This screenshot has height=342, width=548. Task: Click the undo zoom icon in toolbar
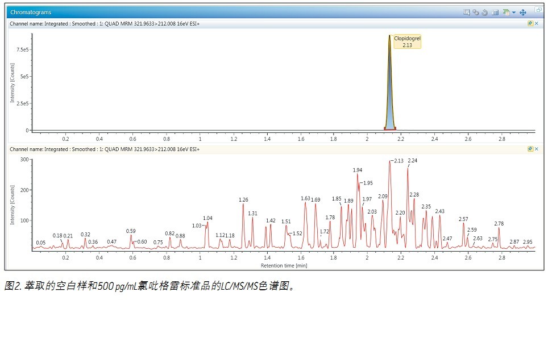484,11
